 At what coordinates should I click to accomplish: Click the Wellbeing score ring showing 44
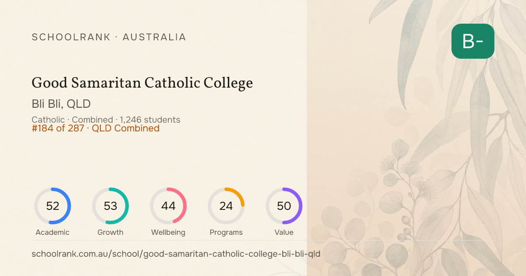[x=168, y=206]
